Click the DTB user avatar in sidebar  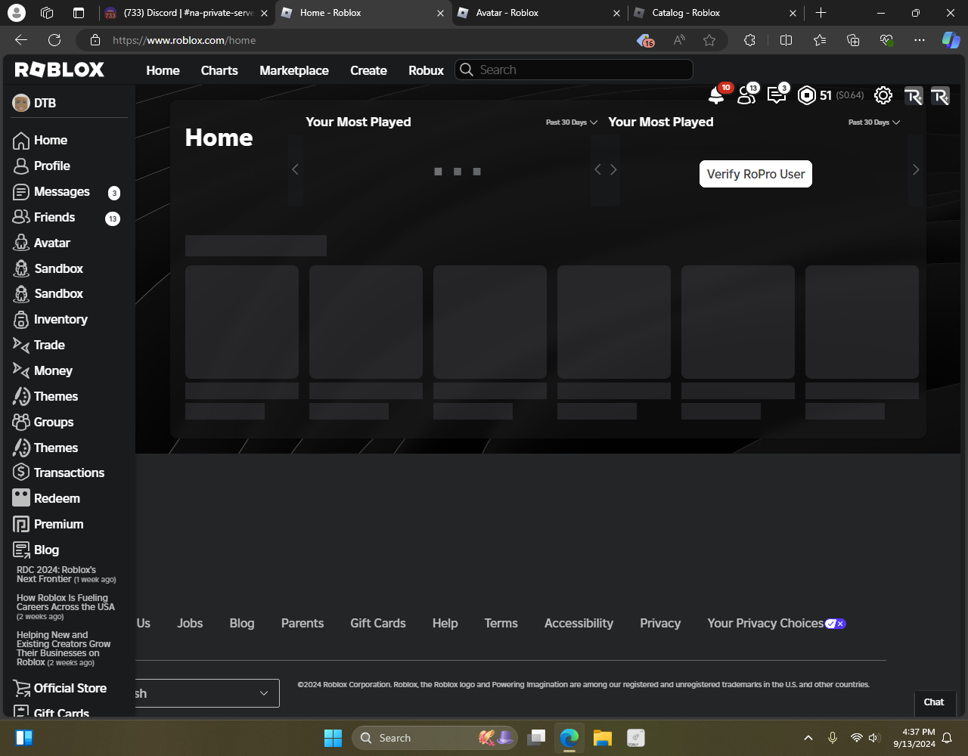coord(21,103)
